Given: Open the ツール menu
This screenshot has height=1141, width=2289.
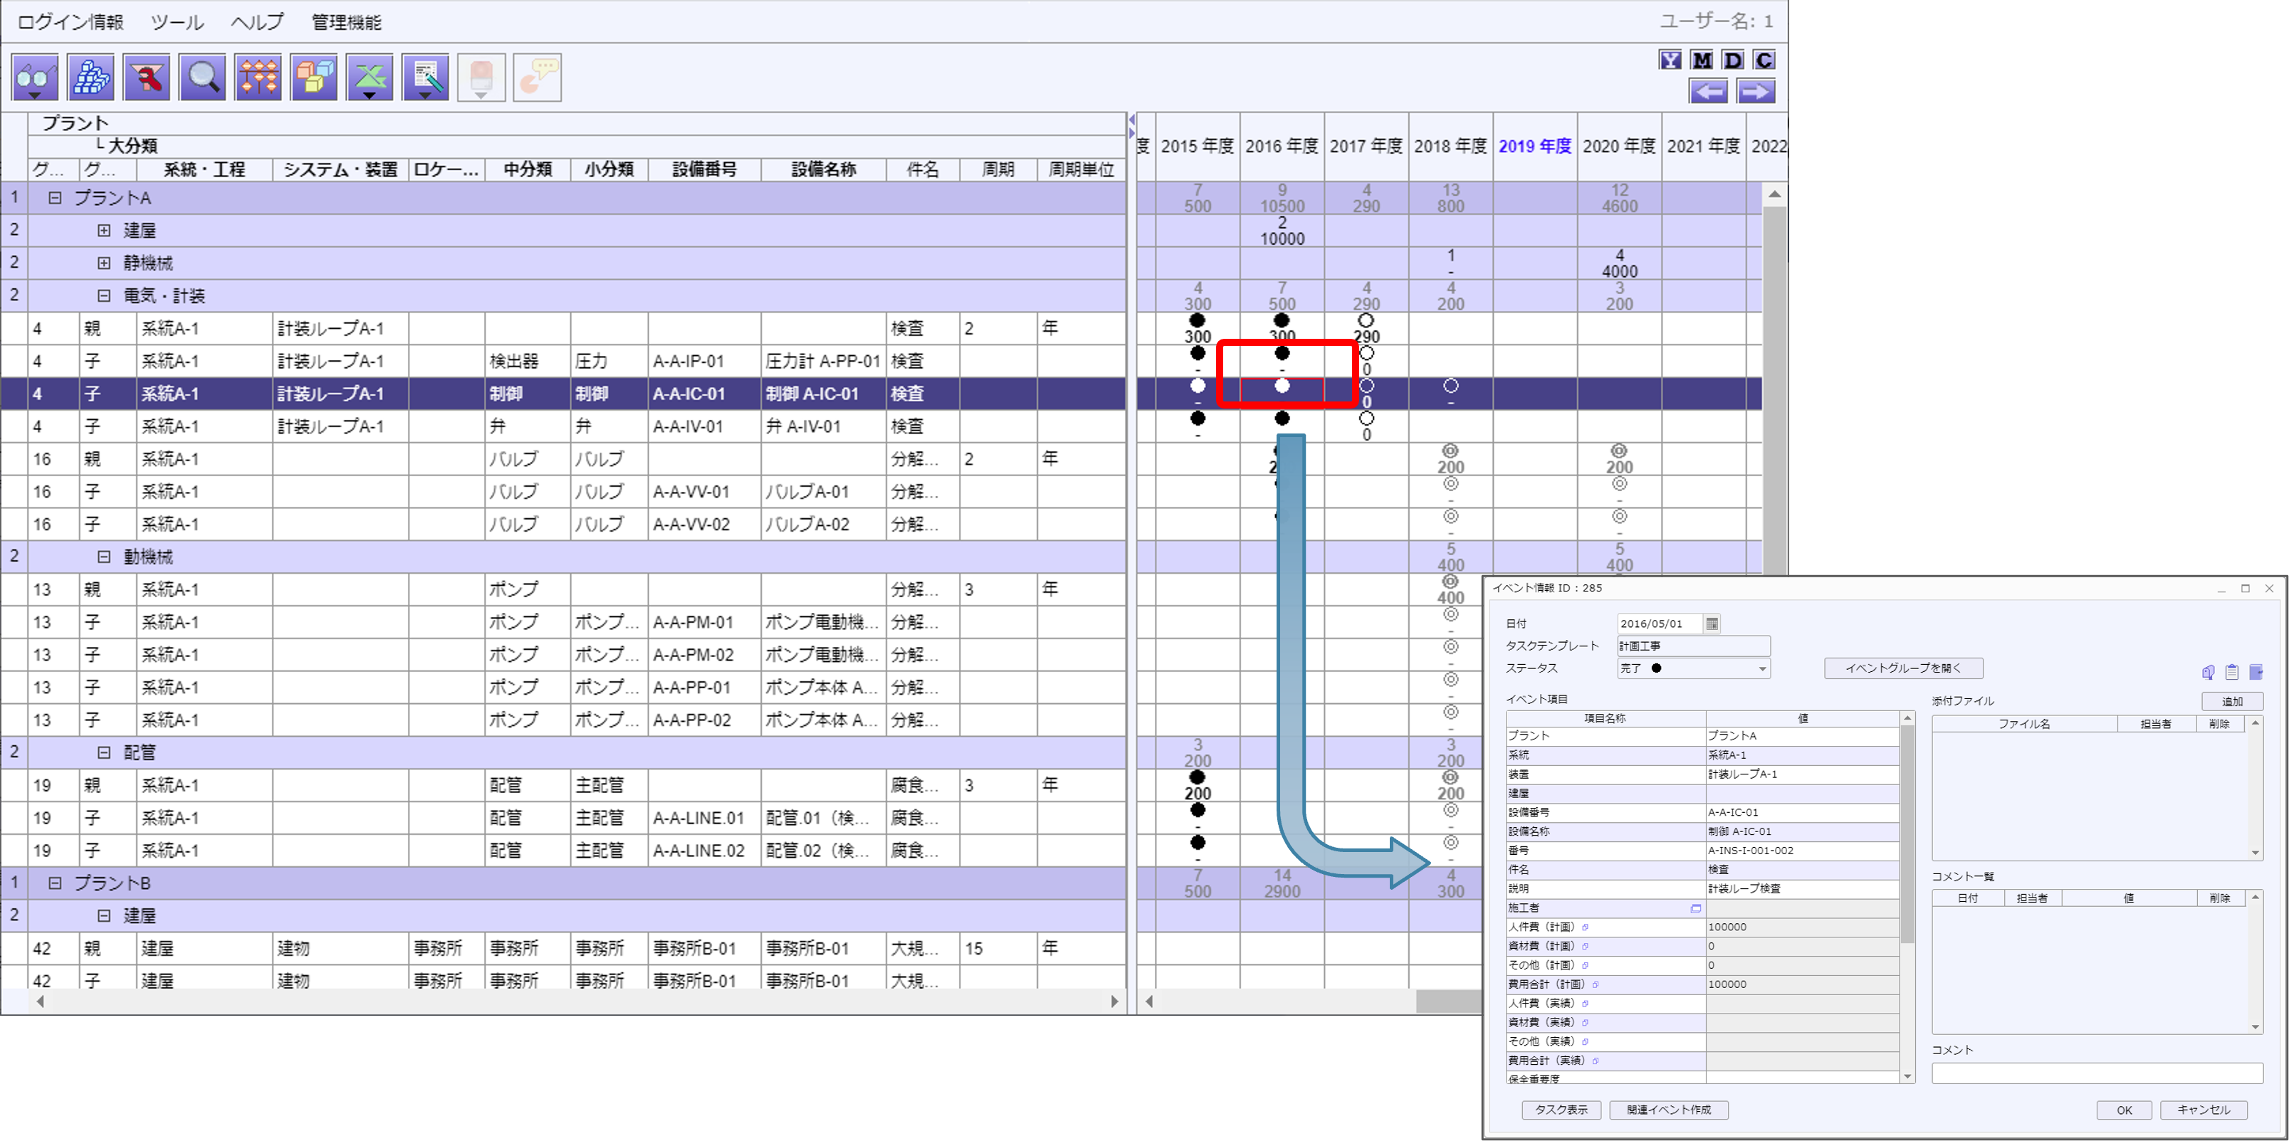Looking at the screenshot, I should (177, 22).
